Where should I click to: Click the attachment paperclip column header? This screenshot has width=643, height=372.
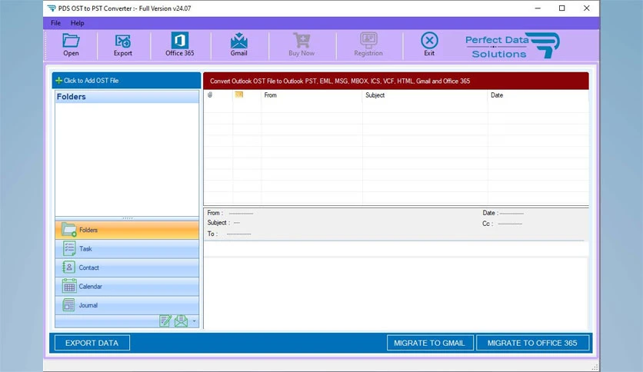point(210,95)
